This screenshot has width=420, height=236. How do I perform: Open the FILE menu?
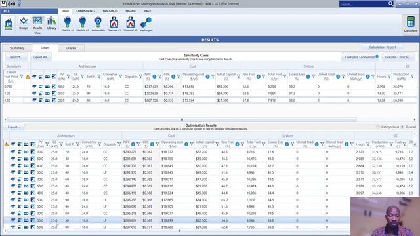point(29,11)
